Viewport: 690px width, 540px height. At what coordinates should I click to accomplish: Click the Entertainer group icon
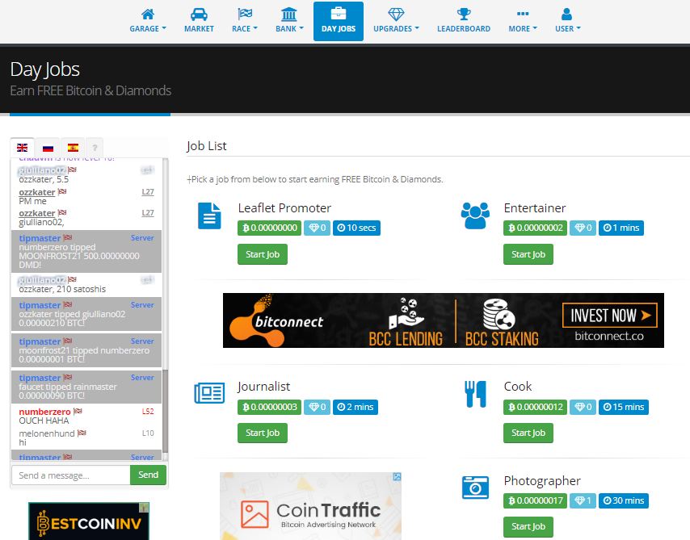475,216
